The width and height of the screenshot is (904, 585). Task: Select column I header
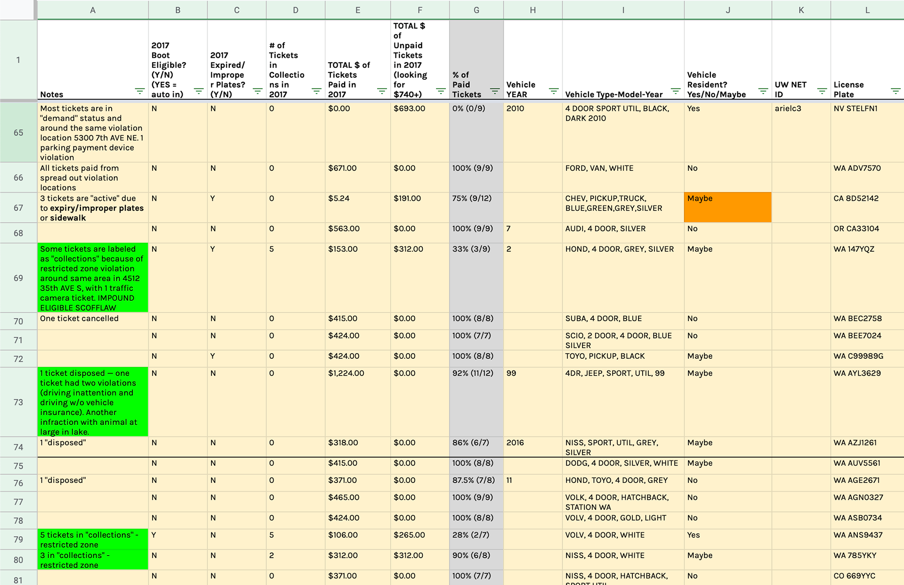tap(623, 10)
